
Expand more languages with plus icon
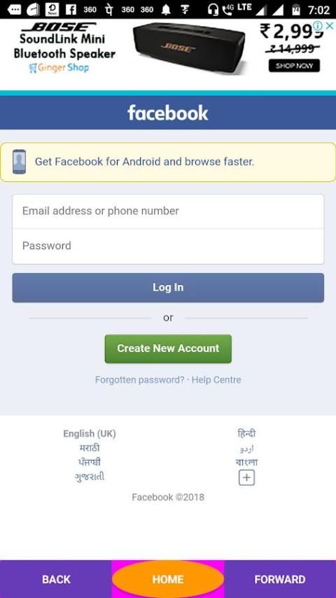click(246, 478)
